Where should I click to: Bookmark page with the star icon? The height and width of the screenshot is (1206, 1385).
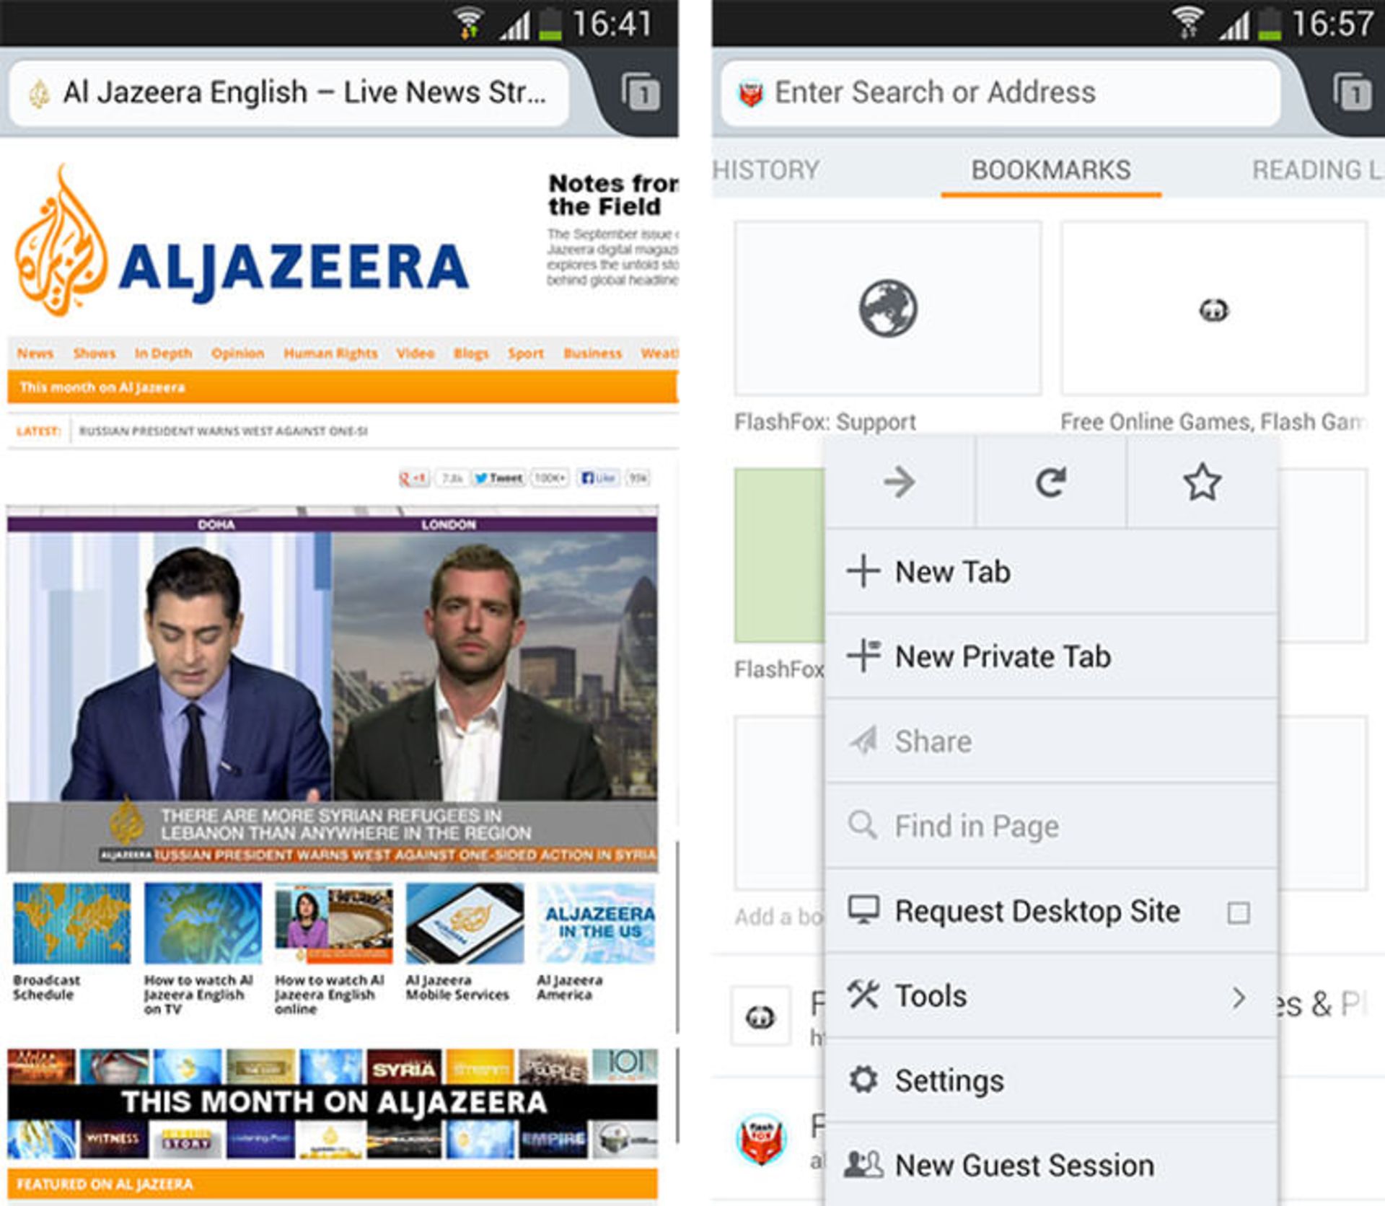pos(1202,482)
